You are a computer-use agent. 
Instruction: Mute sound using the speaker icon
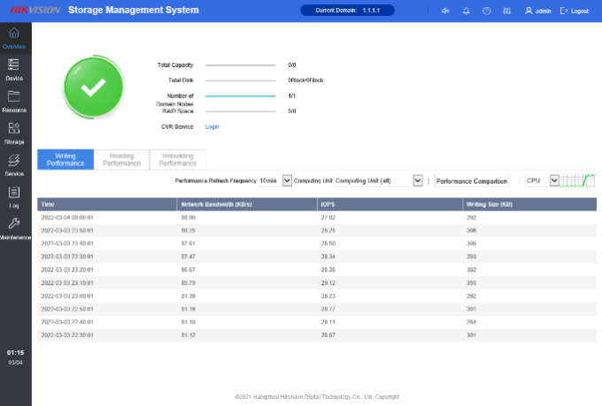click(445, 11)
